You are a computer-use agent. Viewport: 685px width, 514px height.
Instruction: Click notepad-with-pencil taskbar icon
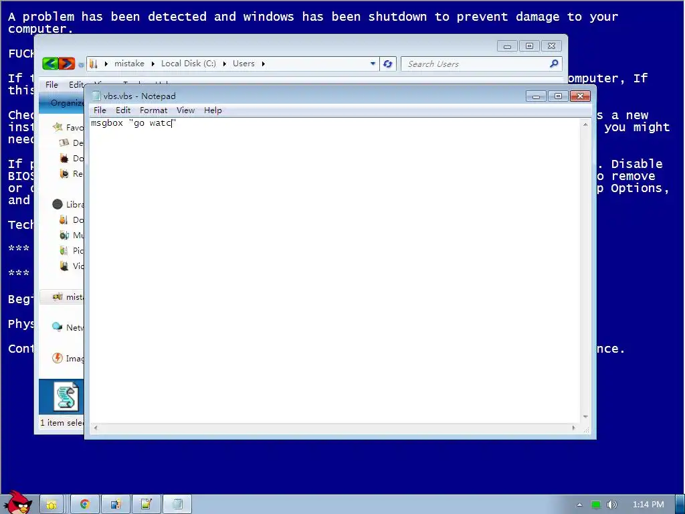[x=146, y=505]
